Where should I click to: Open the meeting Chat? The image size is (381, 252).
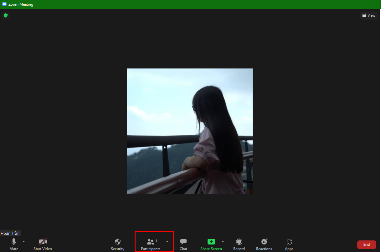pyautogui.click(x=183, y=244)
